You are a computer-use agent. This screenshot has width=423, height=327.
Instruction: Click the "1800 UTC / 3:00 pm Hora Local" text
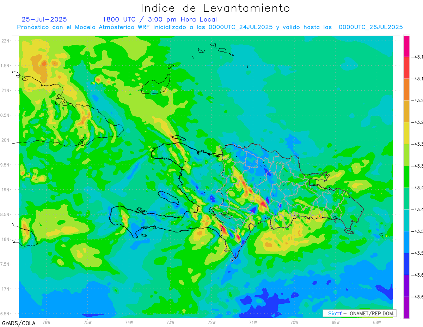click(x=160, y=20)
